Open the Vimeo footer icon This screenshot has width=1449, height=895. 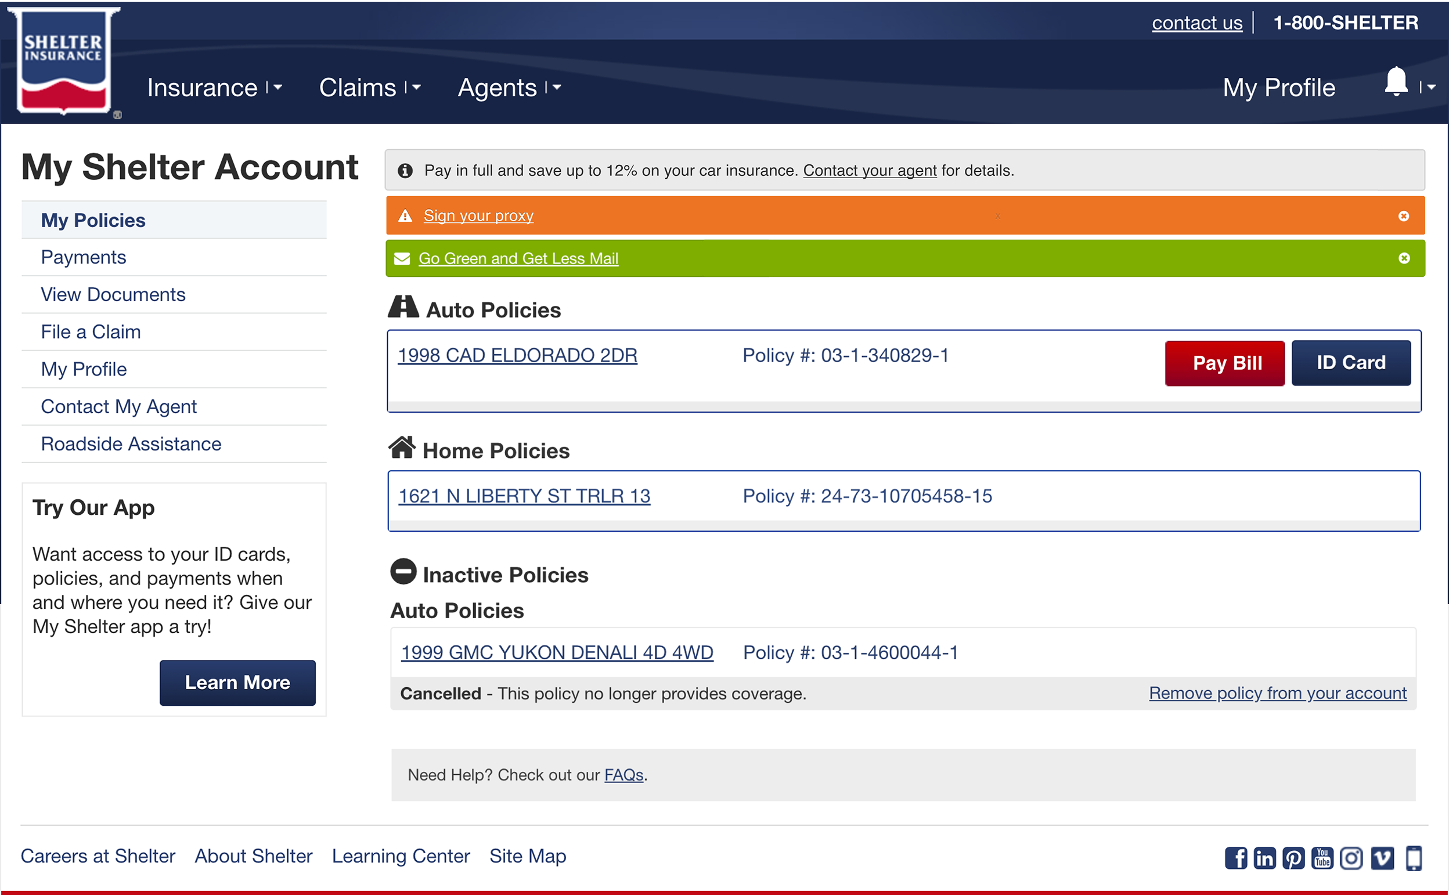tap(1382, 858)
